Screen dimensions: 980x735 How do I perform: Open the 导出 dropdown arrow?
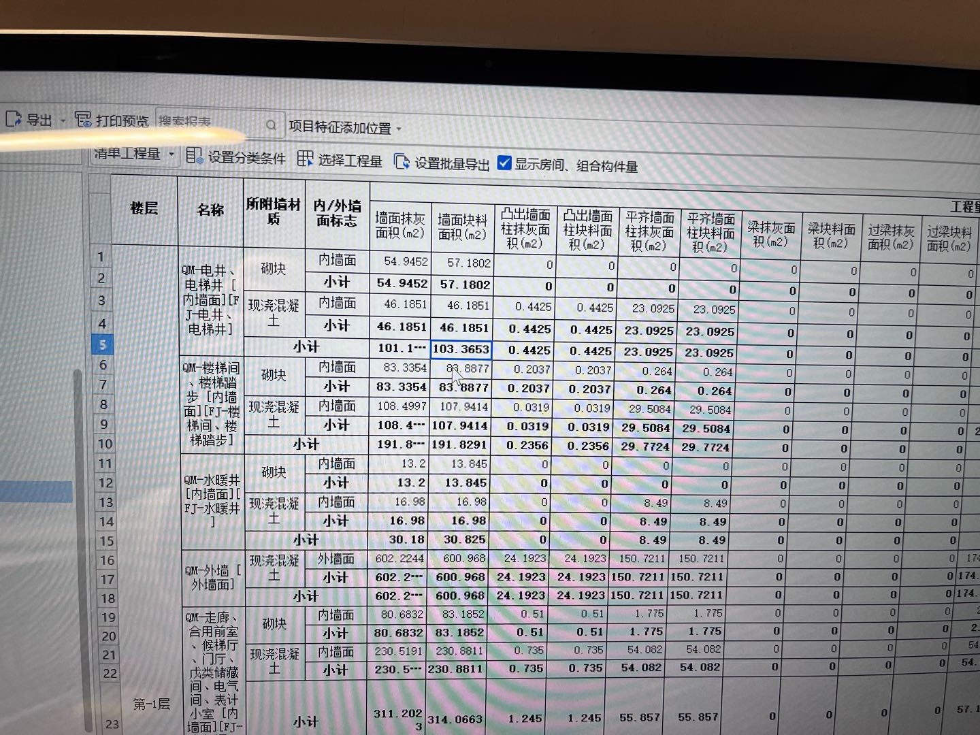[63, 121]
